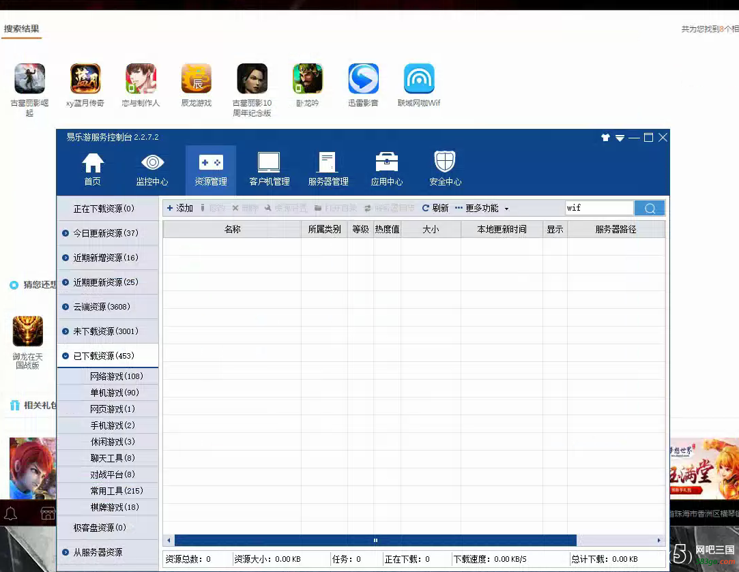Select 手机游戏(2) category
739x572 pixels.
107,425
